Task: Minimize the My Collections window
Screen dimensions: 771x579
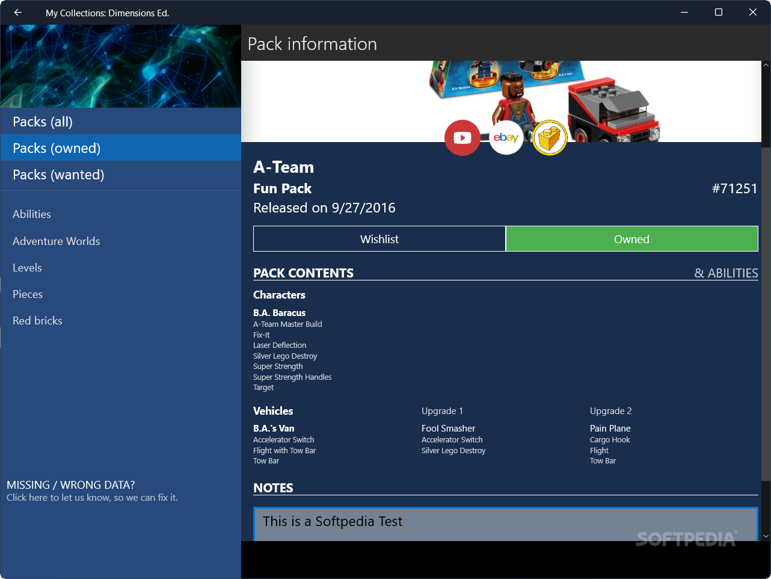Action: pos(684,12)
